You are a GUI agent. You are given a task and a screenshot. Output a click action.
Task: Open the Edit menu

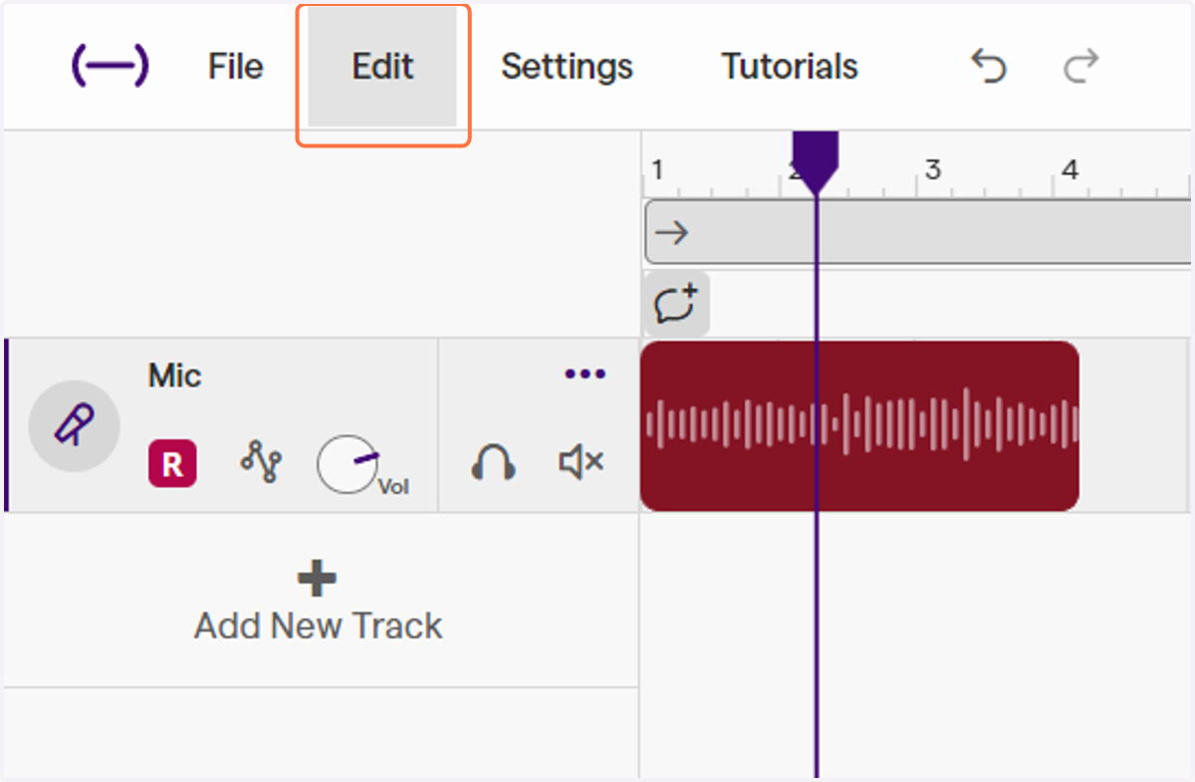[382, 67]
